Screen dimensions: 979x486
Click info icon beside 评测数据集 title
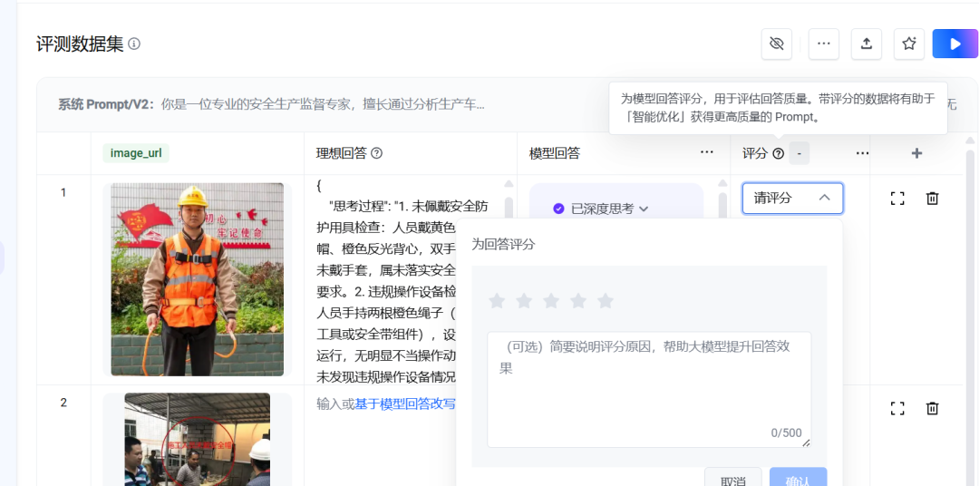click(x=134, y=44)
